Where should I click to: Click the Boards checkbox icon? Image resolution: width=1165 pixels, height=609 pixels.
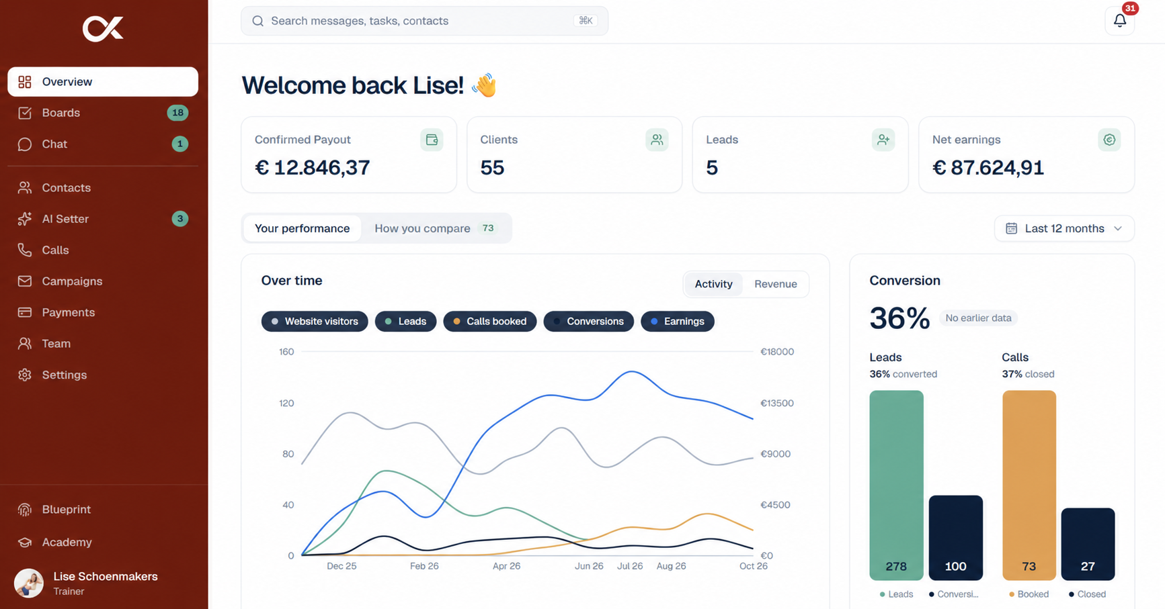[25, 113]
